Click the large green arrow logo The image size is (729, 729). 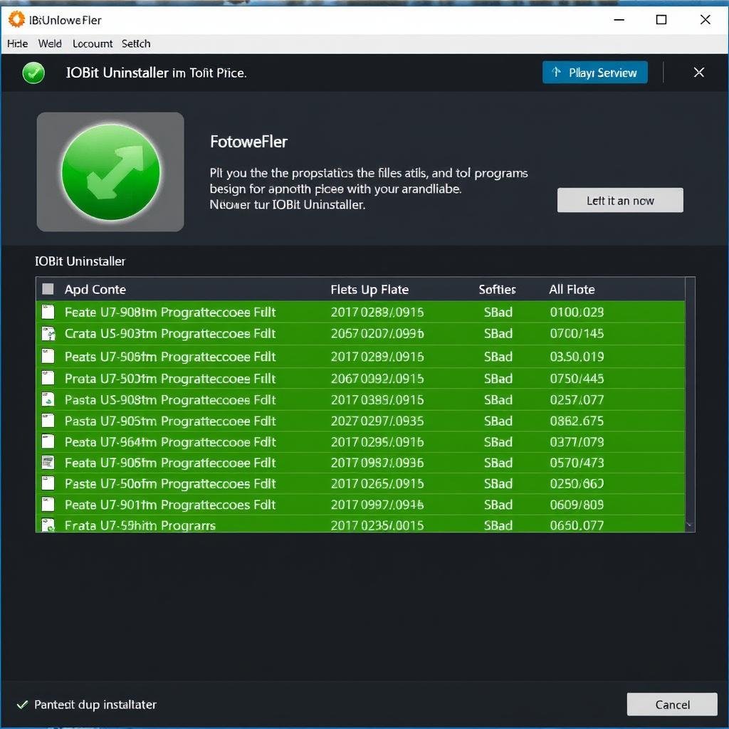(110, 172)
